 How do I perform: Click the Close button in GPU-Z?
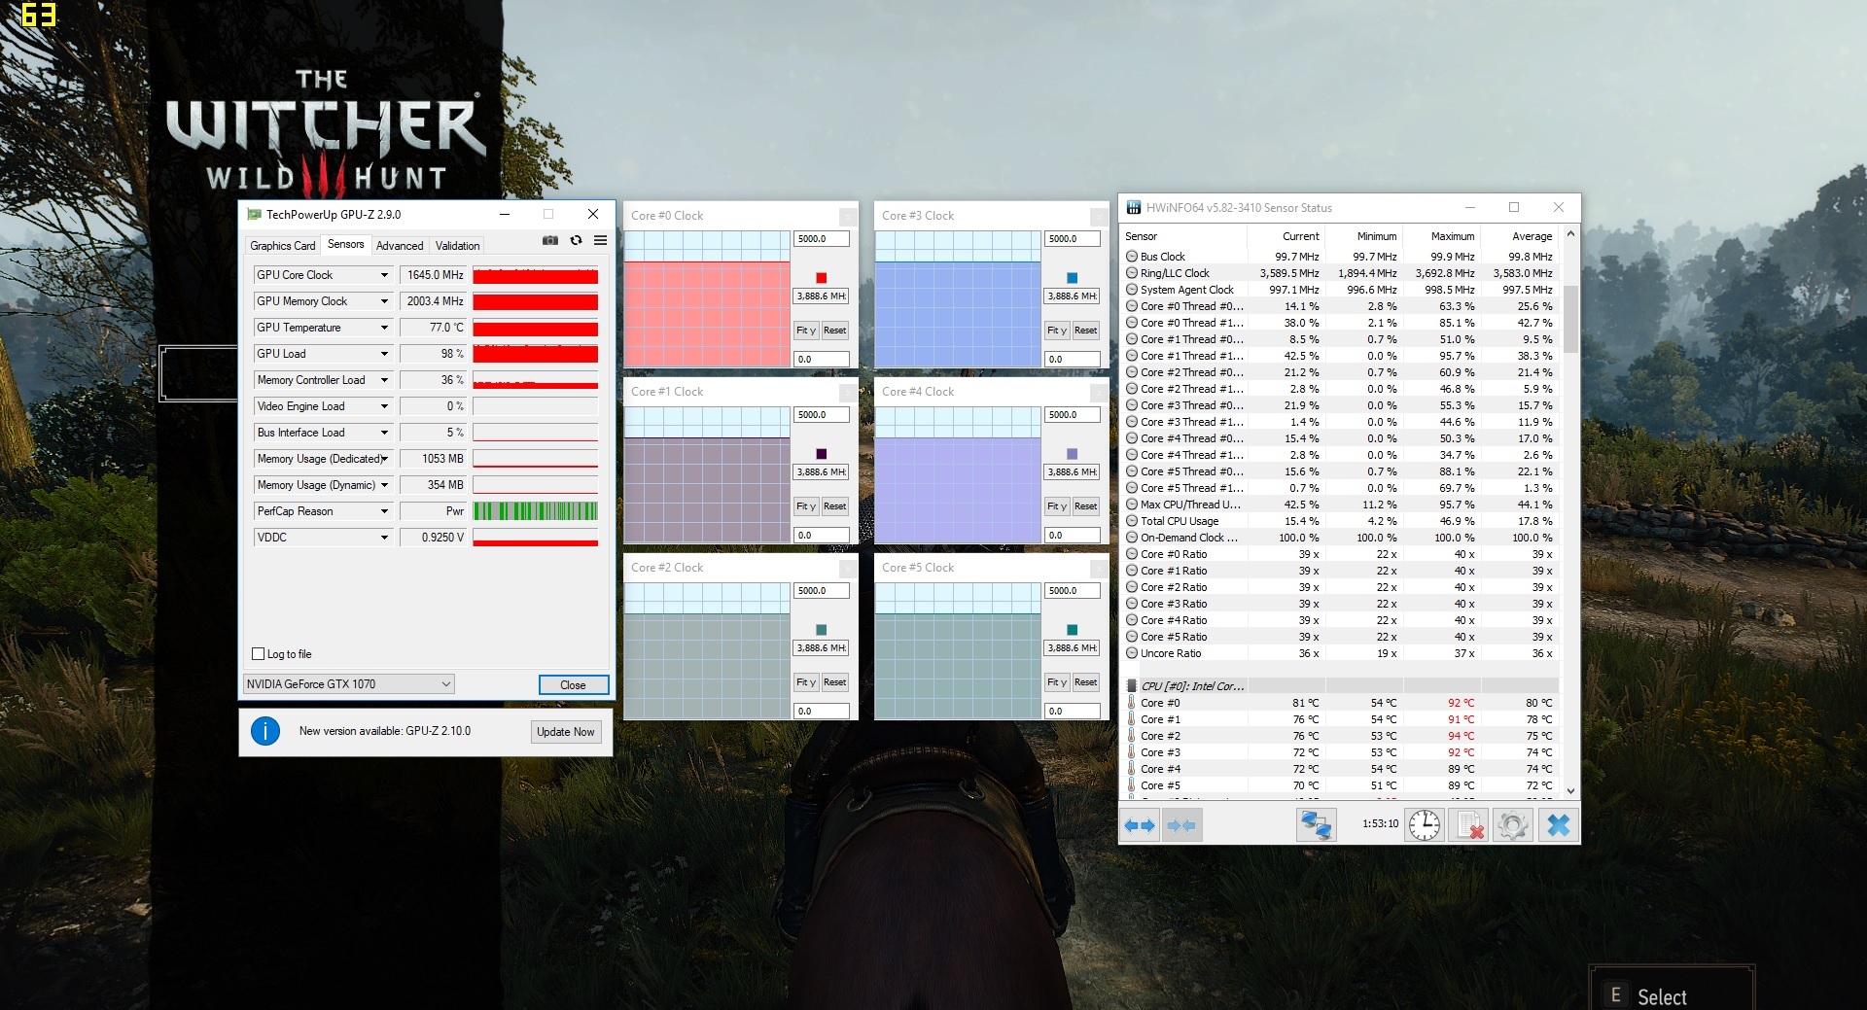pos(574,685)
